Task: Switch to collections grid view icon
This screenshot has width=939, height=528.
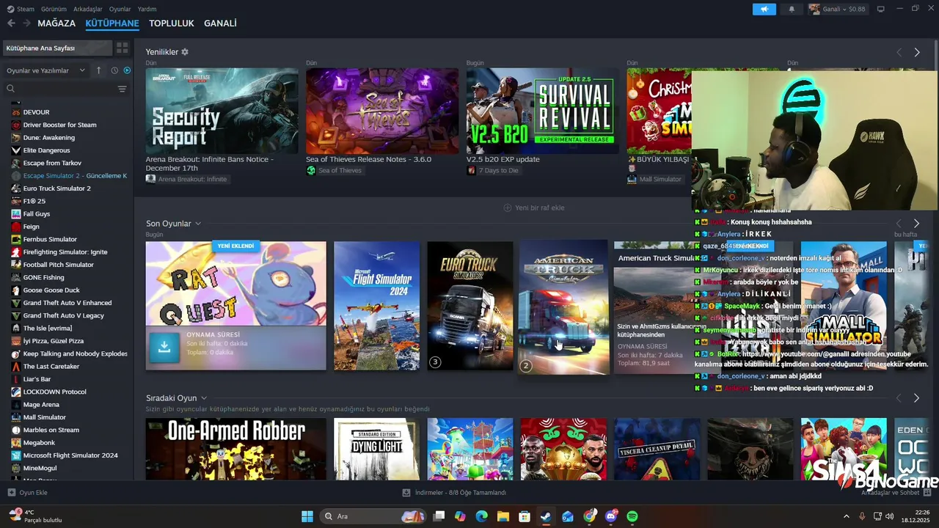Action: [123, 48]
